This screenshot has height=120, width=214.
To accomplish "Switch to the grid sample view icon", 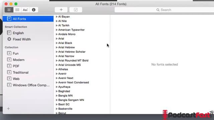I will [17, 10].
